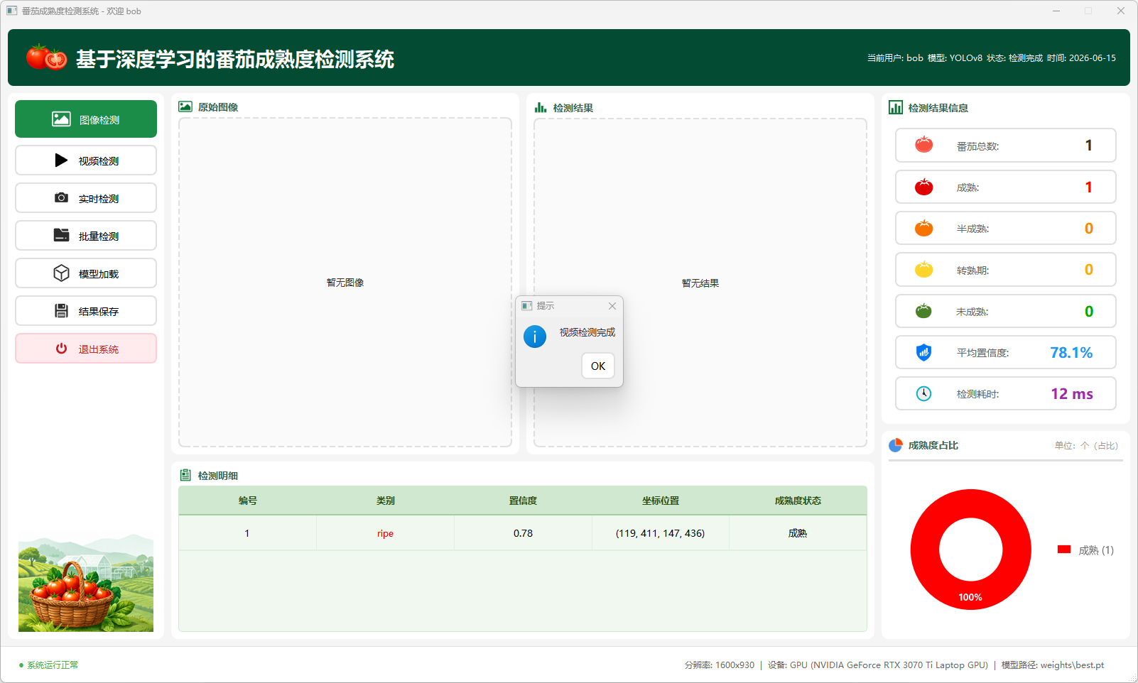Open 图像检测 image detection mode
This screenshot has height=683, width=1138.
(86, 119)
